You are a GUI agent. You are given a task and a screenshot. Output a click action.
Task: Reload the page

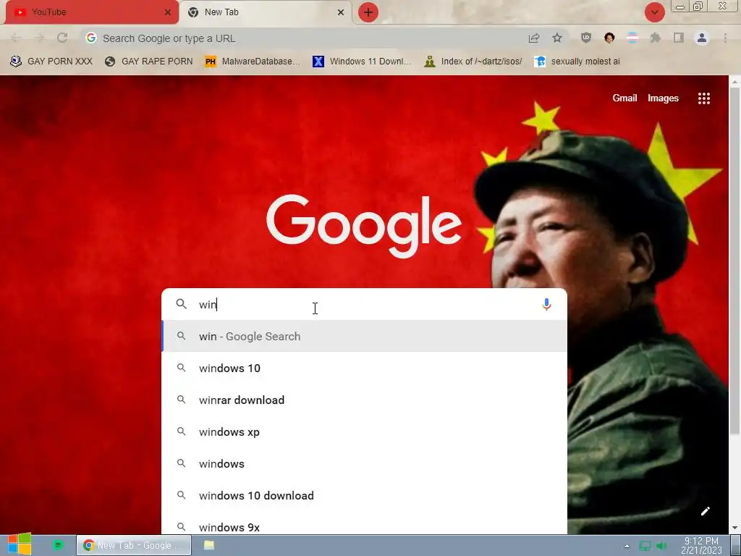pos(62,38)
